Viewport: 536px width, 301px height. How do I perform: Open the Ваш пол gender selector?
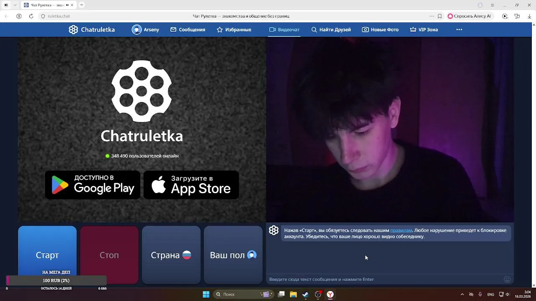click(x=233, y=255)
